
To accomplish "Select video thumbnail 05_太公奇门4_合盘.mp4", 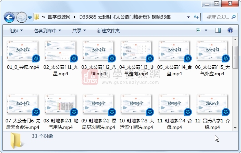I will [174, 51].
